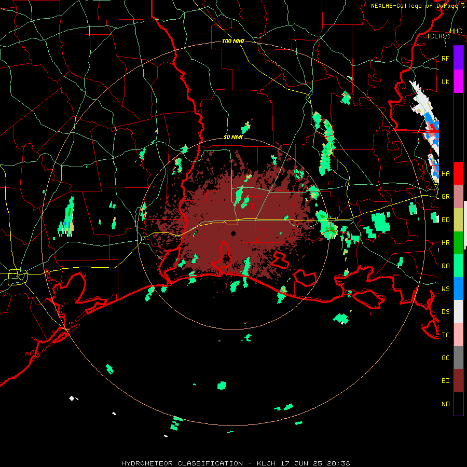Click the 20:38 timestamp
Image resolution: width=467 pixels, height=467 pixels.
click(338, 463)
